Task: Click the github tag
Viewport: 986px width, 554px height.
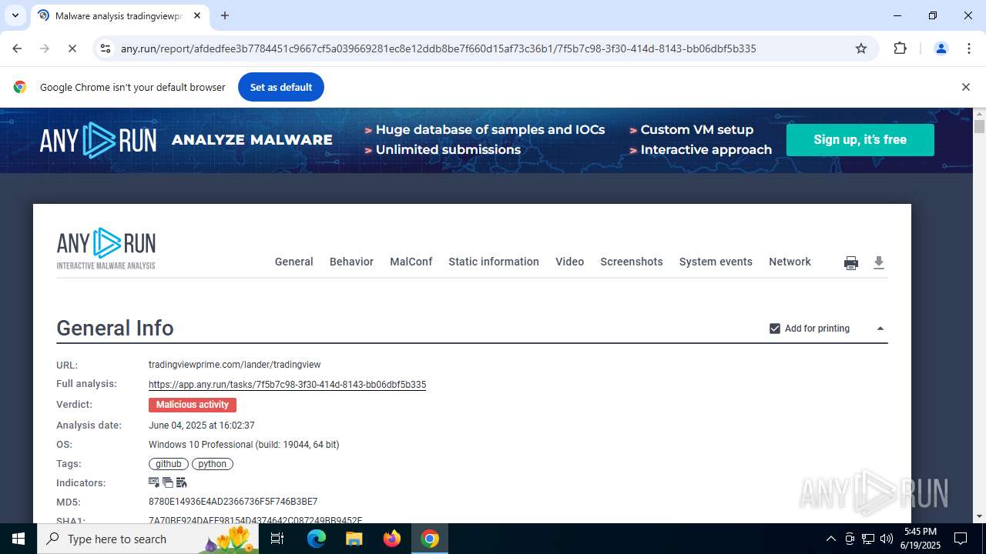Action: click(169, 464)
